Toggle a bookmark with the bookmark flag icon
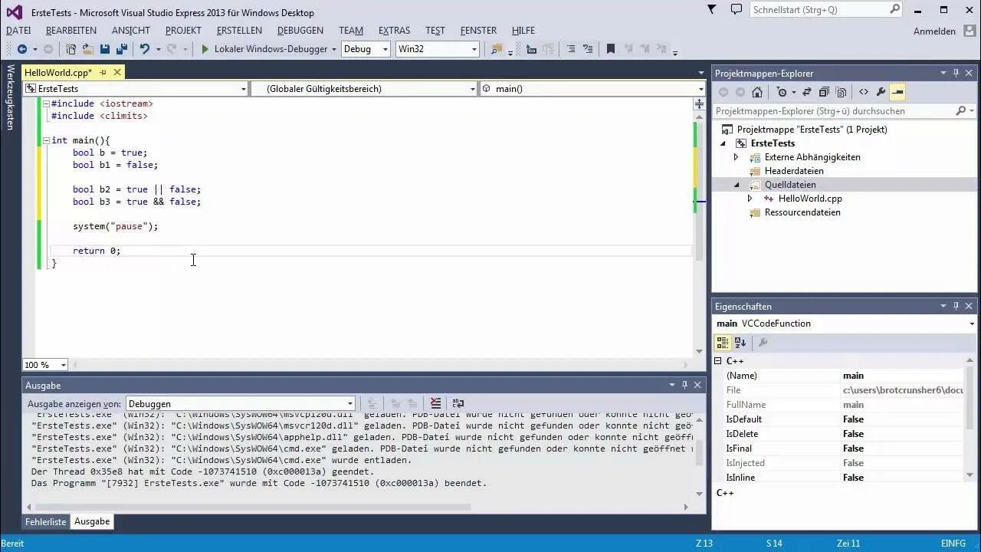The image size is (981, 552). coord(610,49)
